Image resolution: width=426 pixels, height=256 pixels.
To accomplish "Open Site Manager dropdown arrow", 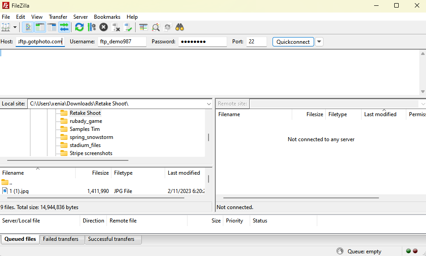I will 15,27.
